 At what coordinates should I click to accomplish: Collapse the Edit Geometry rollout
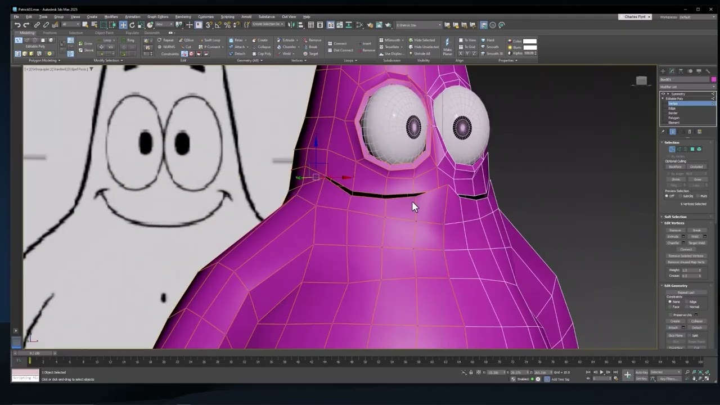[676, 286]
